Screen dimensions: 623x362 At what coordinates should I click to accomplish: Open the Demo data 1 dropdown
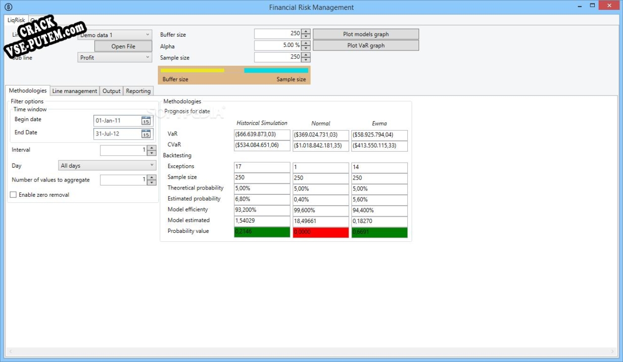coord(115,35)
